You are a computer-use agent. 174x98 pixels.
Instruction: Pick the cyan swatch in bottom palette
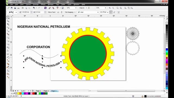click(x=23, y=93)
